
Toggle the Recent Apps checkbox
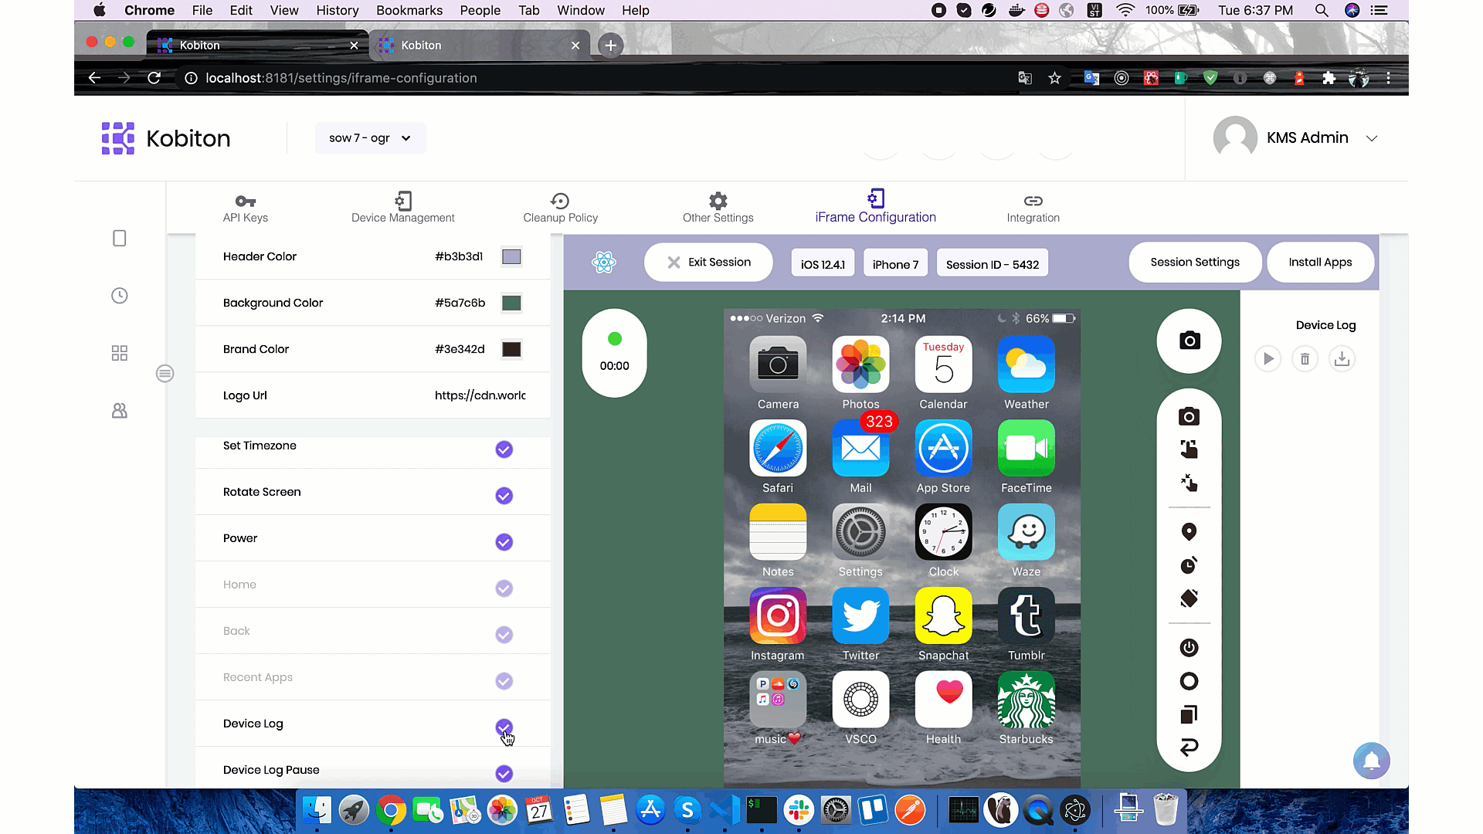(x=504, y=681)
